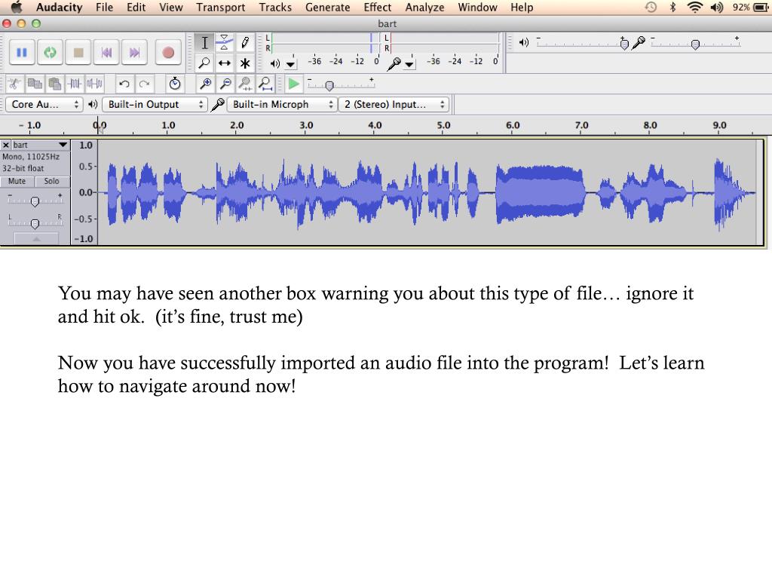
Task: Adjust the input (microphone) volume slider
Action: [695, 44]
